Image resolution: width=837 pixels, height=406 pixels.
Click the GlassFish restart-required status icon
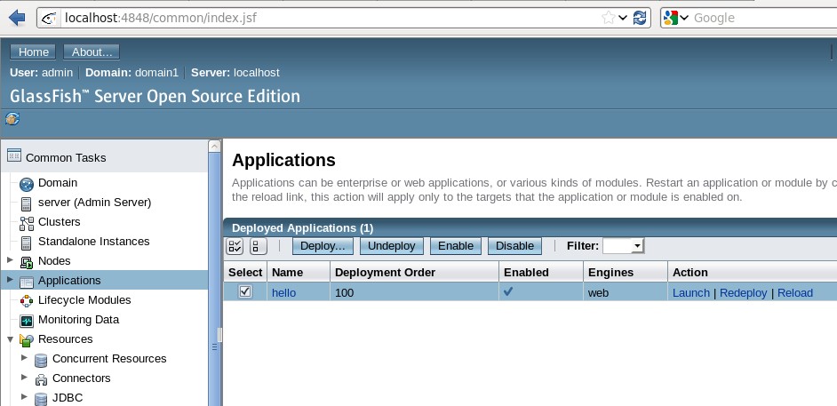(x=12, y=118)
